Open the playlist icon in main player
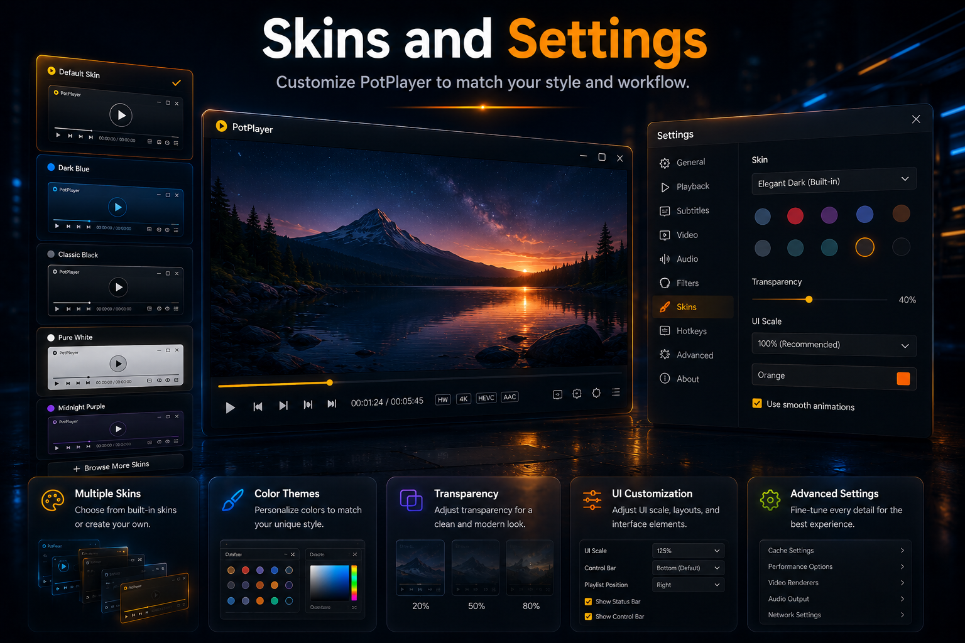This screenshot has width=965, height=643. [616, 392]
